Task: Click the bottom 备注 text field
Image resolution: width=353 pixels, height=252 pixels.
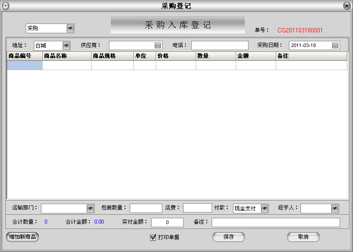Action: (x=276, y=222)
